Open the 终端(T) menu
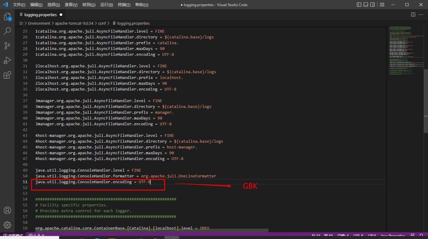Image resolution: width=428 pixels, height=239 pixels. click(124, 5)
